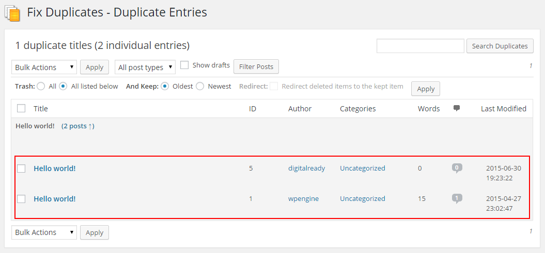Click the search duplicates text field
The width and height of the screenshot is (545, 253).
(x=420, y=46)
